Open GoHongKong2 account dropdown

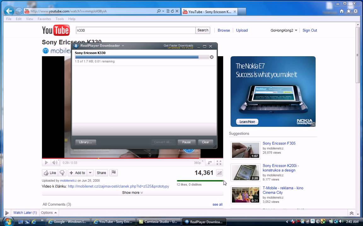coord(296,30)
